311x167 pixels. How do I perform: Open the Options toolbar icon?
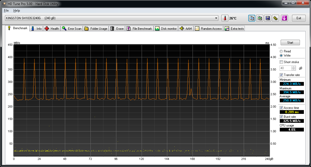[275, 18]
